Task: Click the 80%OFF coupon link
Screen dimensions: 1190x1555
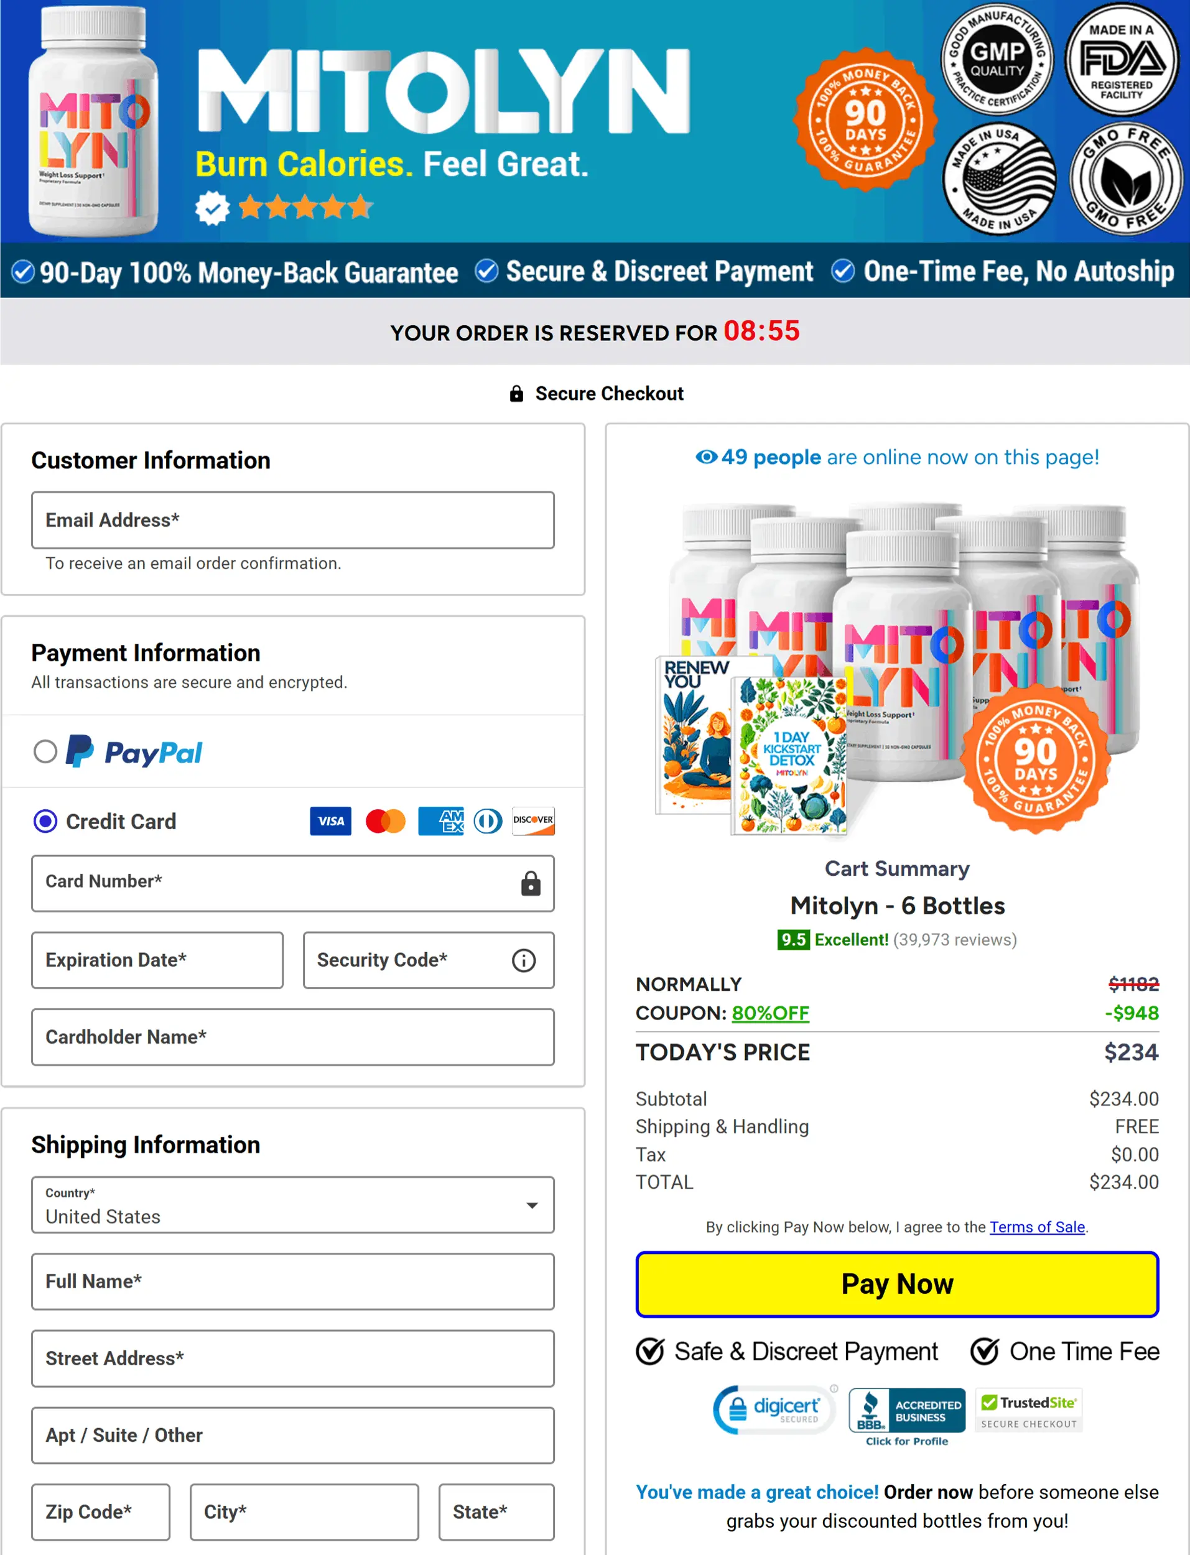Action: pos(770,1013)
